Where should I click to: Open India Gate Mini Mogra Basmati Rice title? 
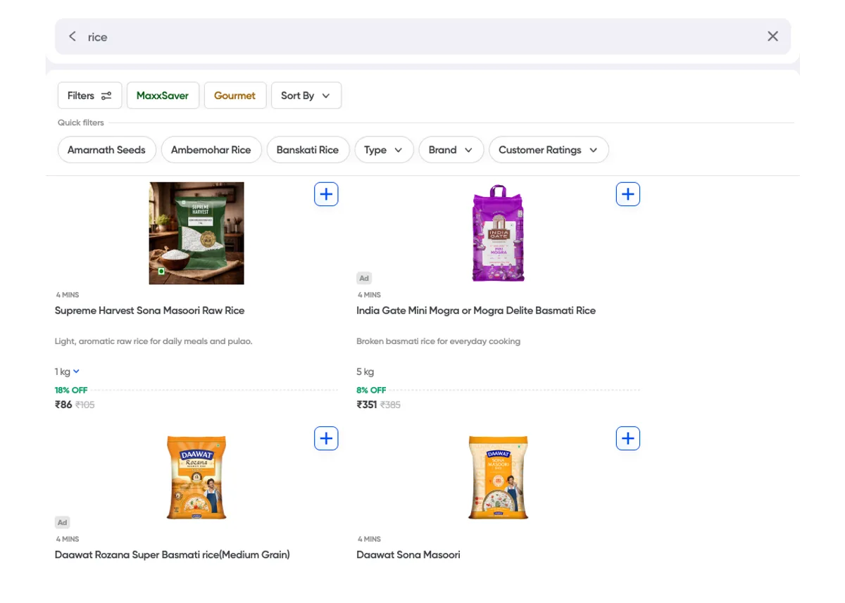coord(476,310)
